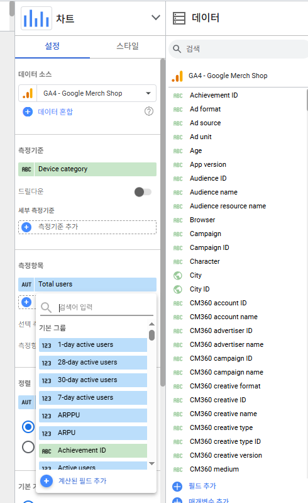Screen dimensions: 308x503
Task: Click the bar chart type icon
Action: point(36,18)
